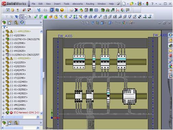Viewport: 173px width, 130px height.
Task: Switch to the ConfigurationManager tab
Action: click(x=16, y=23)
